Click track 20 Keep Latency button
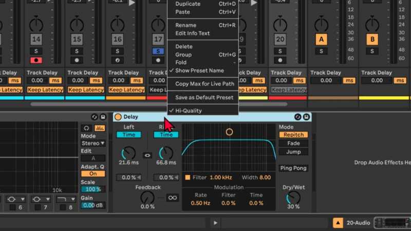The width and height of the screenshot is (411, 231). click(x=289, y=90)
